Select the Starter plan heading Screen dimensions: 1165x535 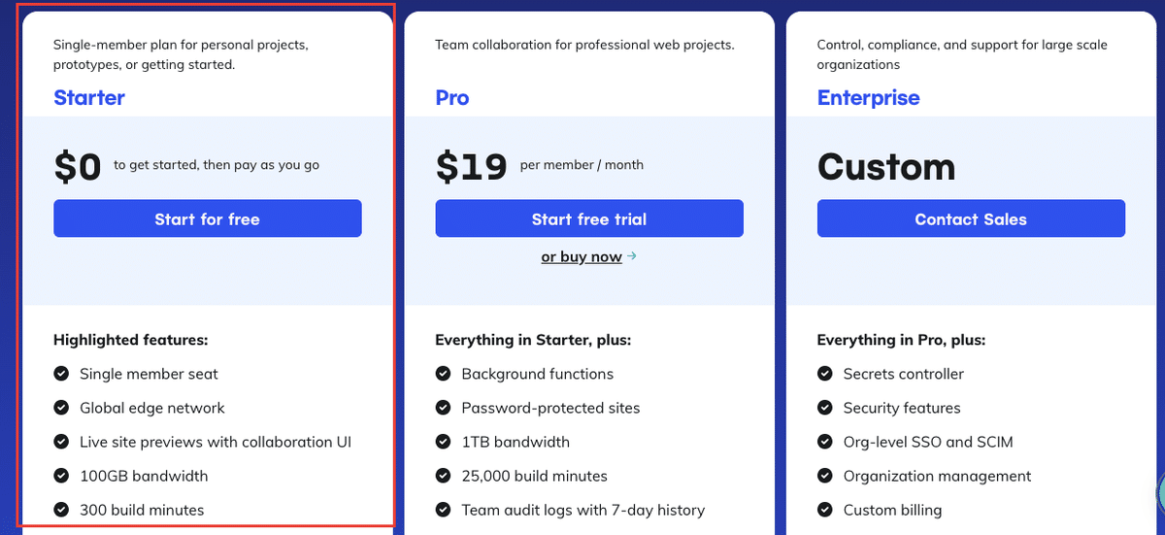tap(89, 98)
